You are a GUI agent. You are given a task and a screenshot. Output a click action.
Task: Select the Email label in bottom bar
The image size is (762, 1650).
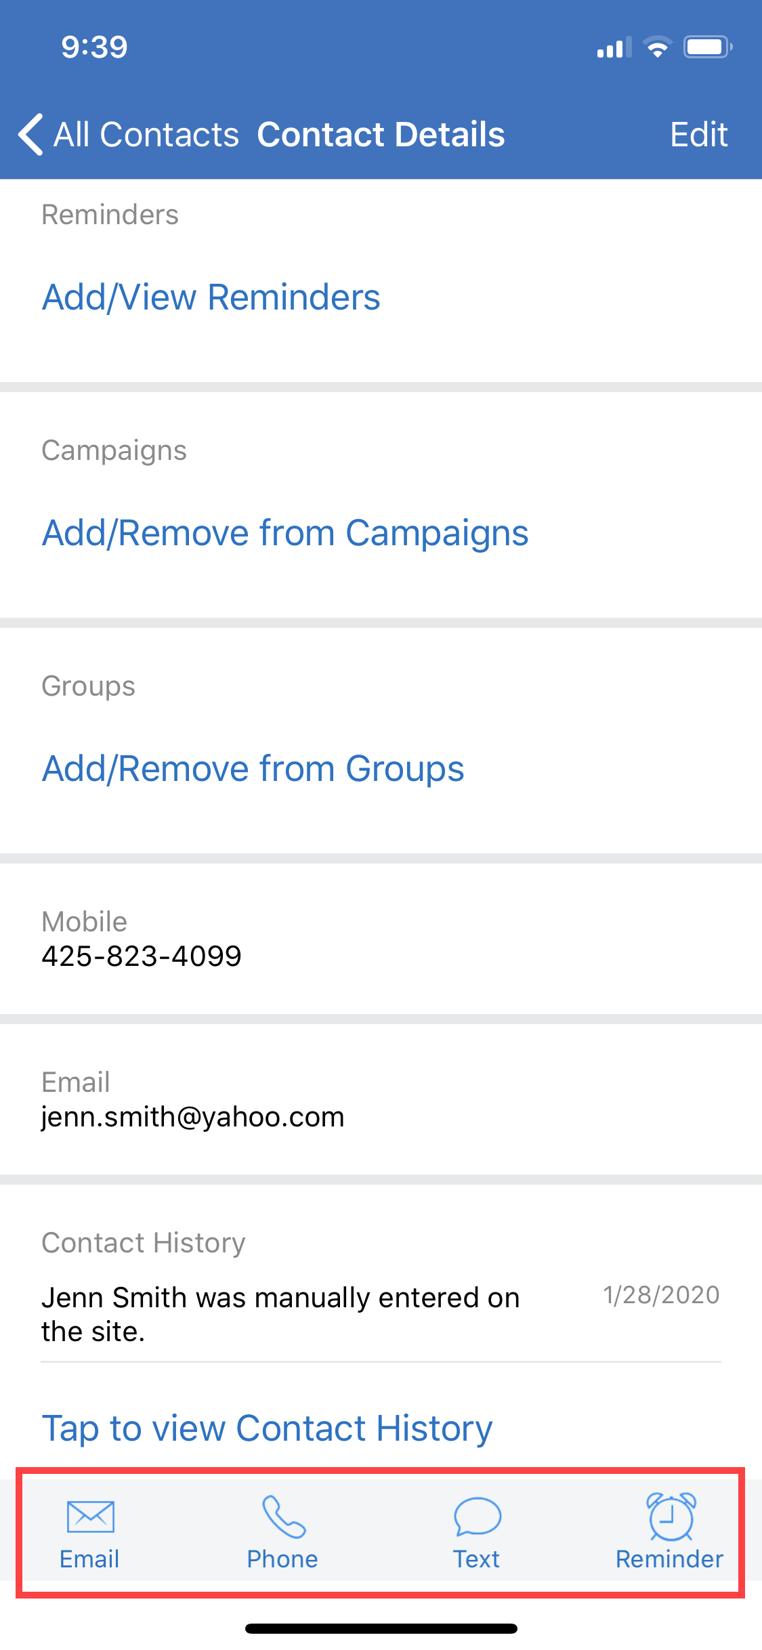[x=89, y=1559]
